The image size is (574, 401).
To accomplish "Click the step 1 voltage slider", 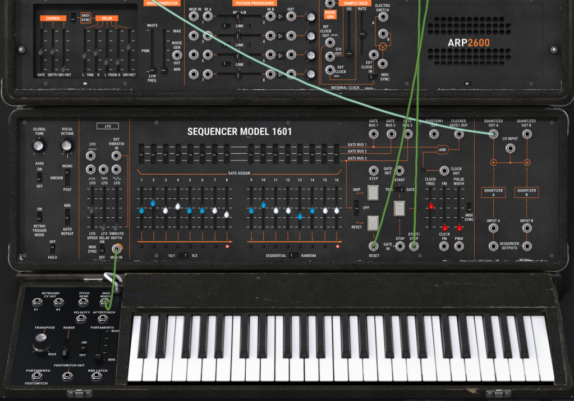I will click(141, 211).
